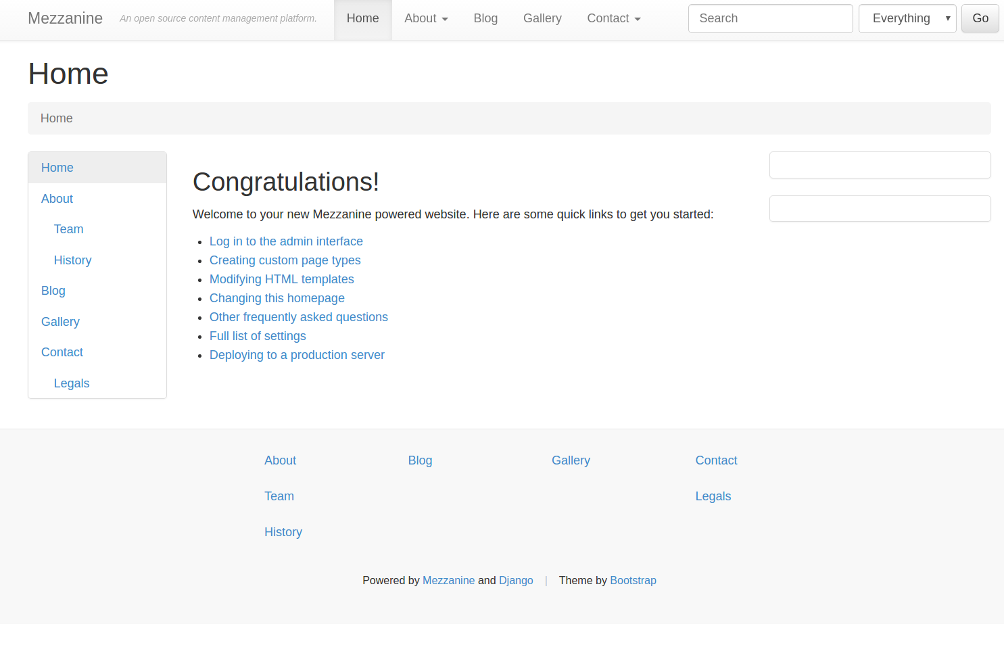Click Contact link in the footer
Viewport: 1004px width, 645px height.
click(x=716, y=460)
